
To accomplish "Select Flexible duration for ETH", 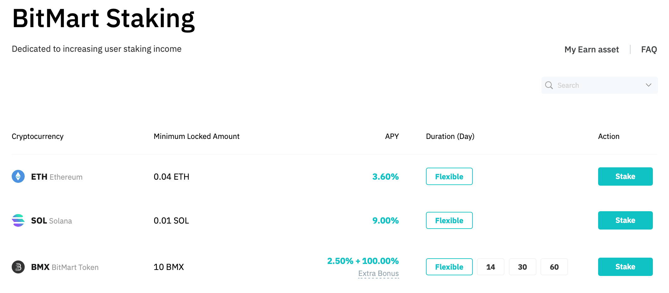I will tap(449, 176).
